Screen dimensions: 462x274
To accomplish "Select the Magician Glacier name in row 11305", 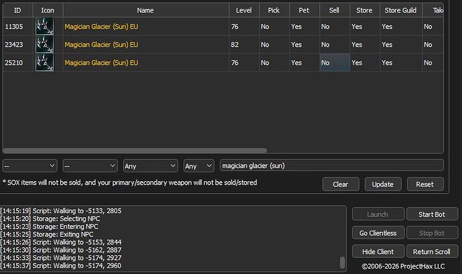I will tap(101, 27).
